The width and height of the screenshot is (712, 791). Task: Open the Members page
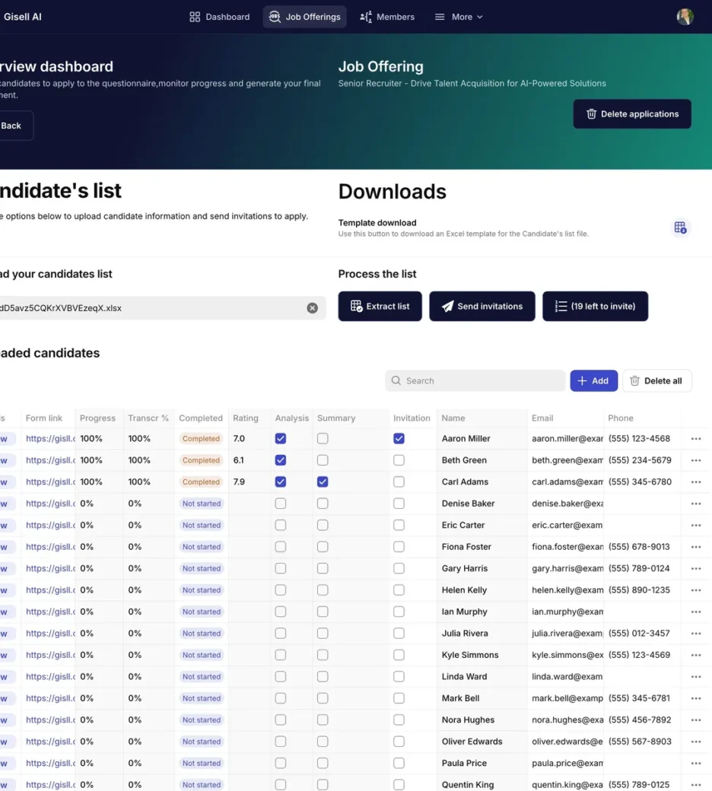[387, 17]
